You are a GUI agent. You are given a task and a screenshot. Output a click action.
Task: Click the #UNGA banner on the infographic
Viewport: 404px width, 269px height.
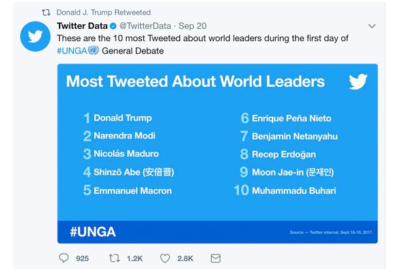[x=92, y=232]
